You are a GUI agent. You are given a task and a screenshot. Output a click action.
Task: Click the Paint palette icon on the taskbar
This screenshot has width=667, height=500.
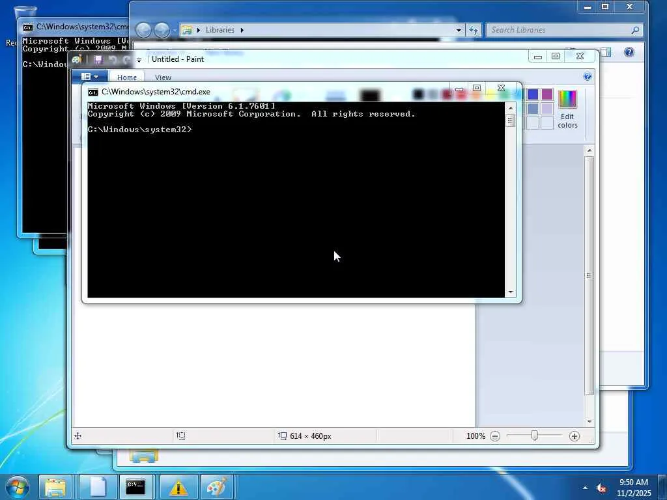point(216,487)
